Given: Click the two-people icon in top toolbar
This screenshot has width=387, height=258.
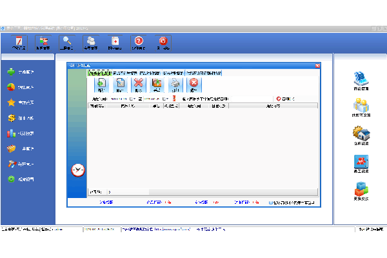Looking at the screenshot, I should [x=43, y=43].
